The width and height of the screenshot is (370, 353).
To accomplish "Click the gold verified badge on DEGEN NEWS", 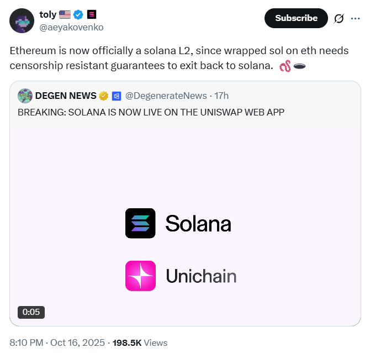I will [103, 96].
